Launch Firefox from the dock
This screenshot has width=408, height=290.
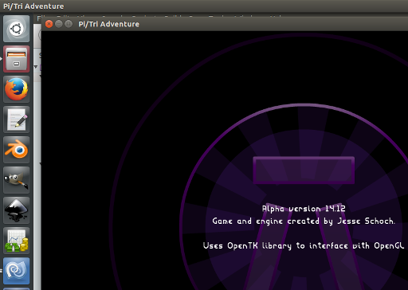point(17,89)
